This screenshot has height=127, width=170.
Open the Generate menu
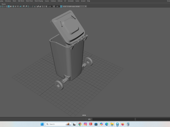[x=71, y=1]
